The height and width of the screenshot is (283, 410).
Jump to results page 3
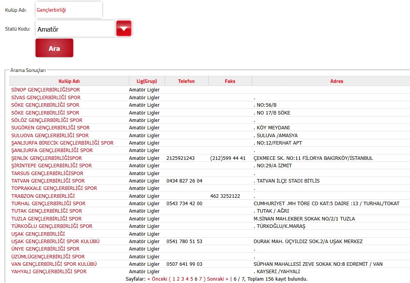point(182,279)
